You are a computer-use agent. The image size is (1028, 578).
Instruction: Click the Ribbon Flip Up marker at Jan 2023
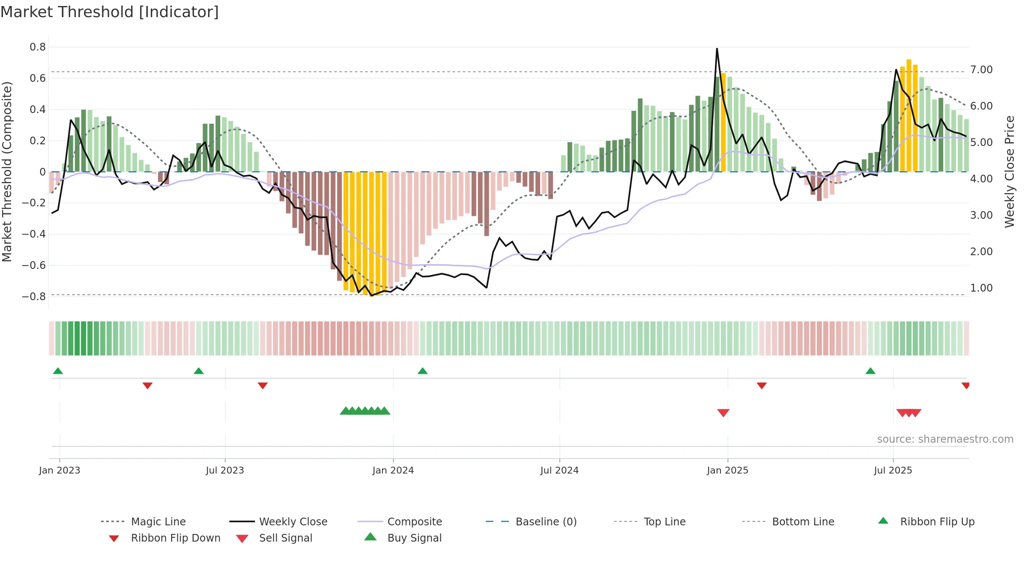pos(58,371)
